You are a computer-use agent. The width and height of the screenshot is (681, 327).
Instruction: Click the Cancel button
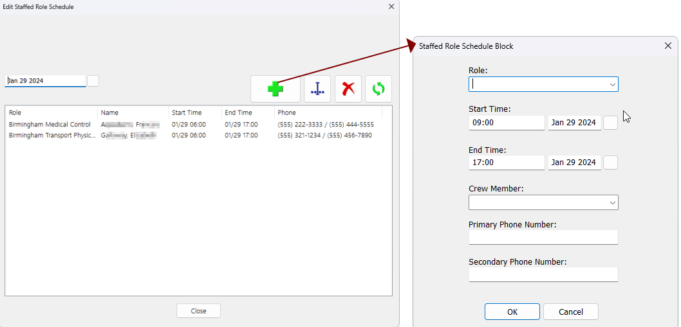tap(571, 312)
